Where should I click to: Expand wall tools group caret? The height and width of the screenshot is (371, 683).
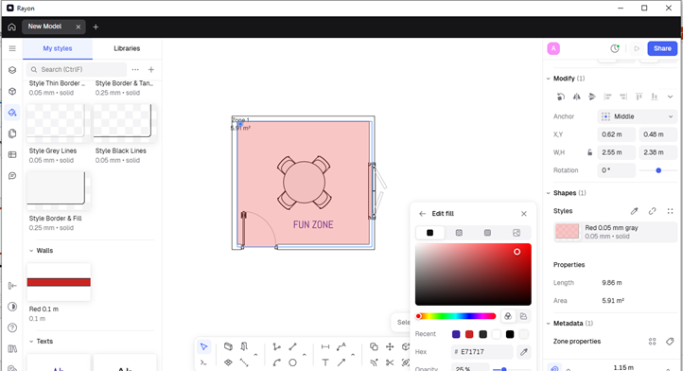pos(255,355)
